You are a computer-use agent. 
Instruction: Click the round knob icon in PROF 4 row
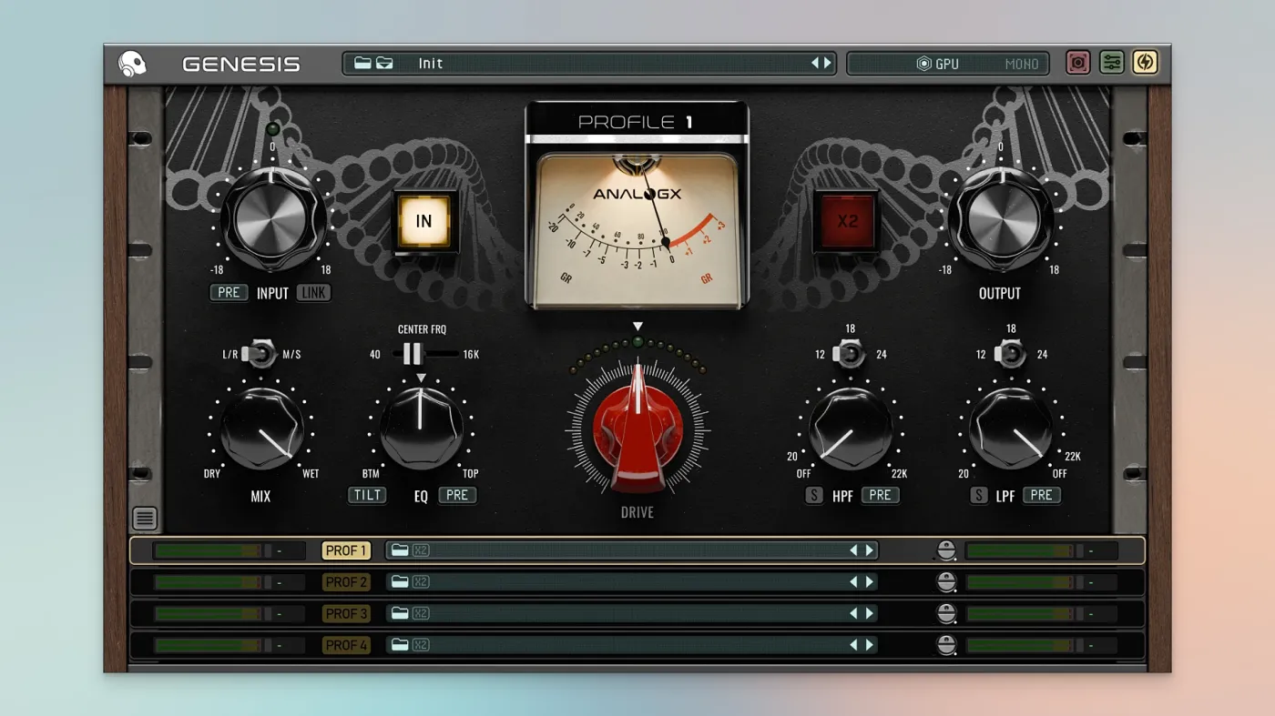(x=946, y=645)
